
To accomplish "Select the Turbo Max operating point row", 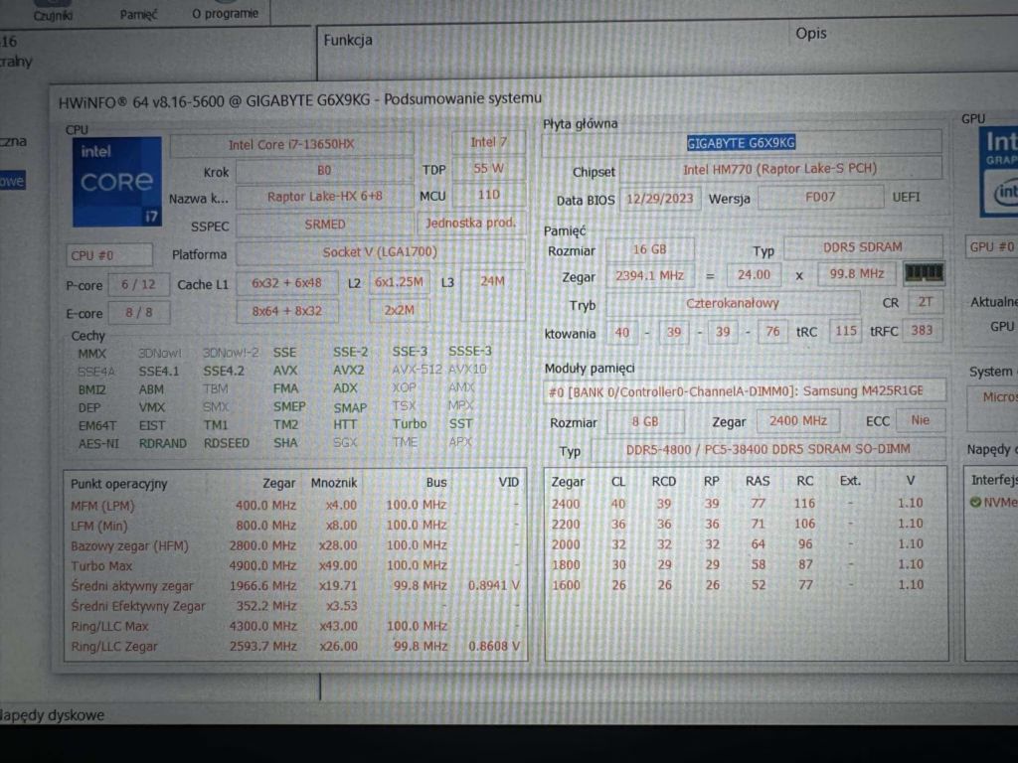I will coord(295,565).
